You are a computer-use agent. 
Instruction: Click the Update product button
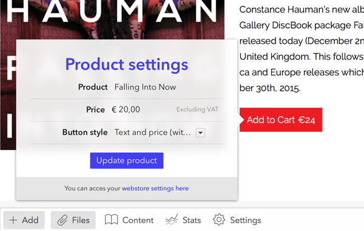127,160
